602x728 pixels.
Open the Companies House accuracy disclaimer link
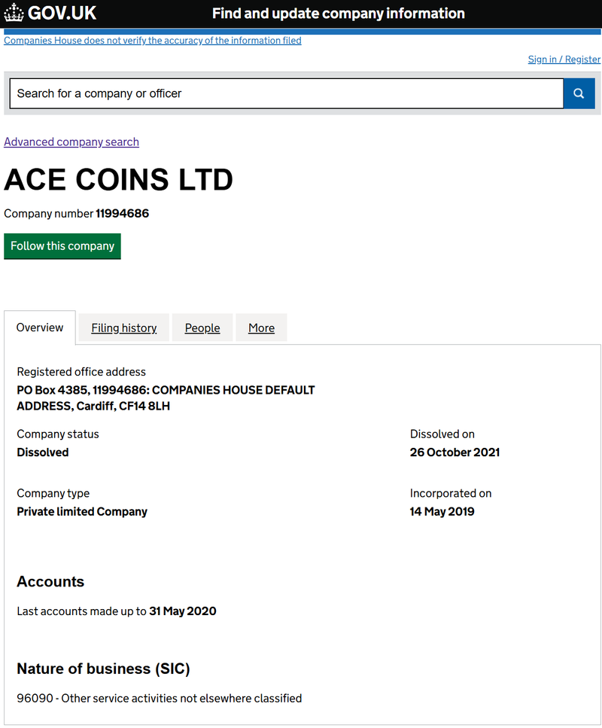pos(153,41)
